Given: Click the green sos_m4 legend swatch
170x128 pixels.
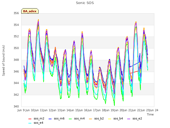Looking at the screenshot, I should point(70,119).
